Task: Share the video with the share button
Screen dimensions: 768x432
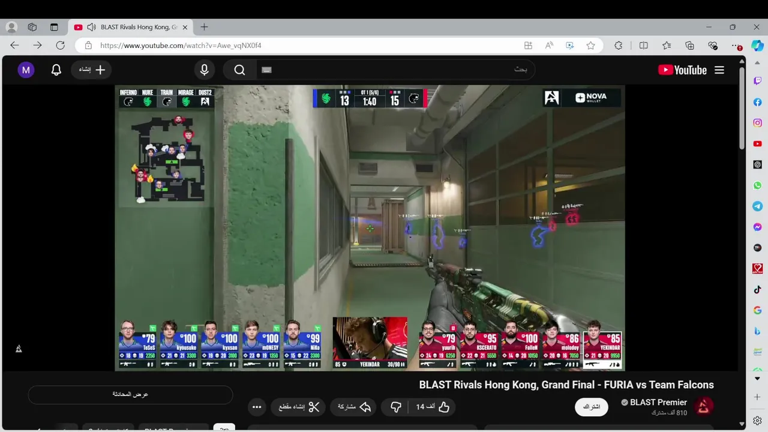Action: coord(354,407)
